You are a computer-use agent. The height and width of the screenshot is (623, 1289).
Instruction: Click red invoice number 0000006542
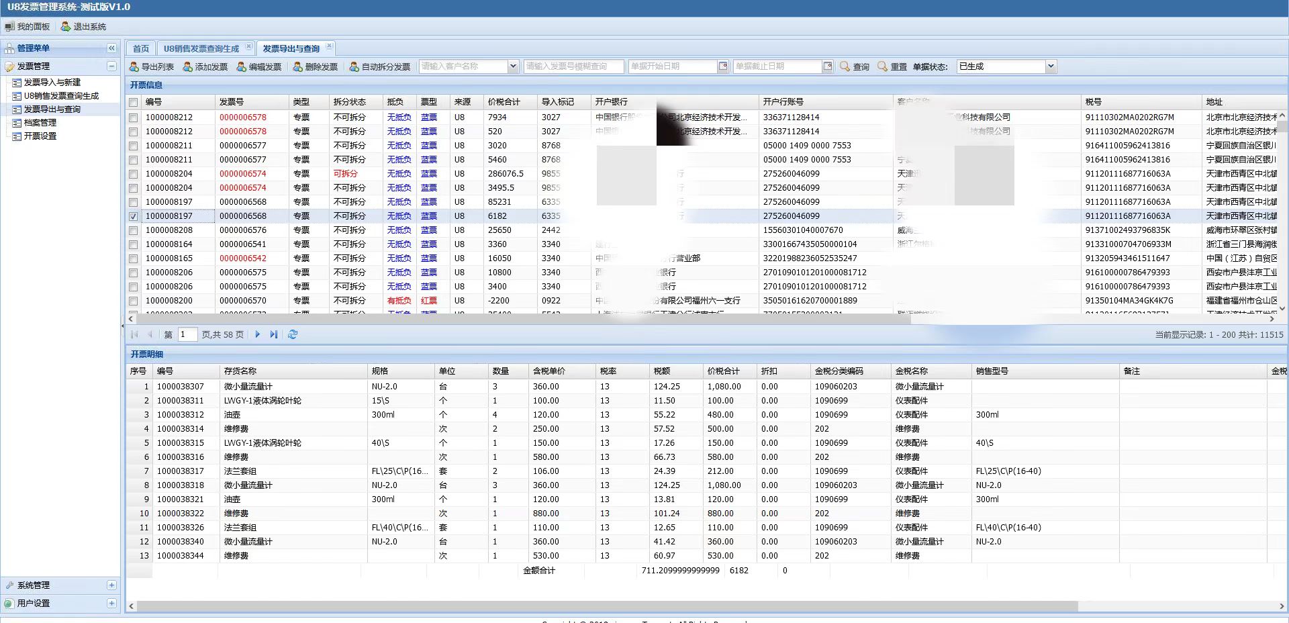(x=243, y=258)
